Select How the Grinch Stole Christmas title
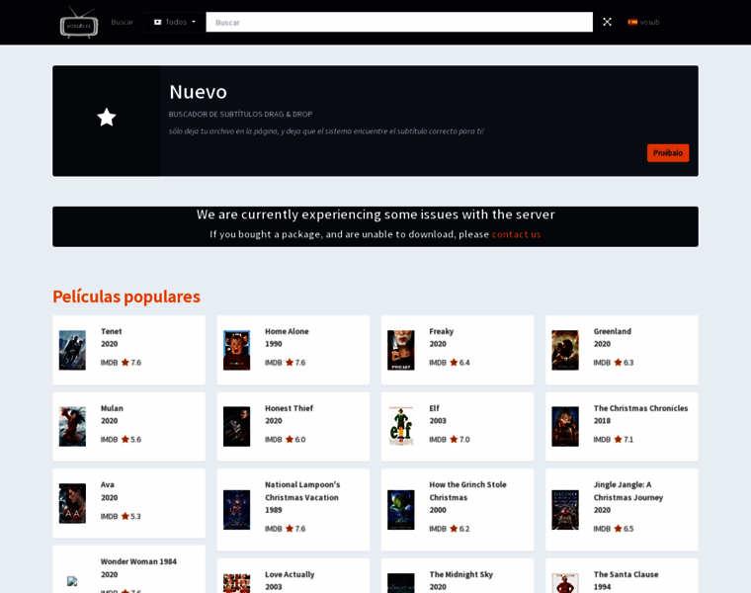 pyautogui.click(x=468, y=491)
